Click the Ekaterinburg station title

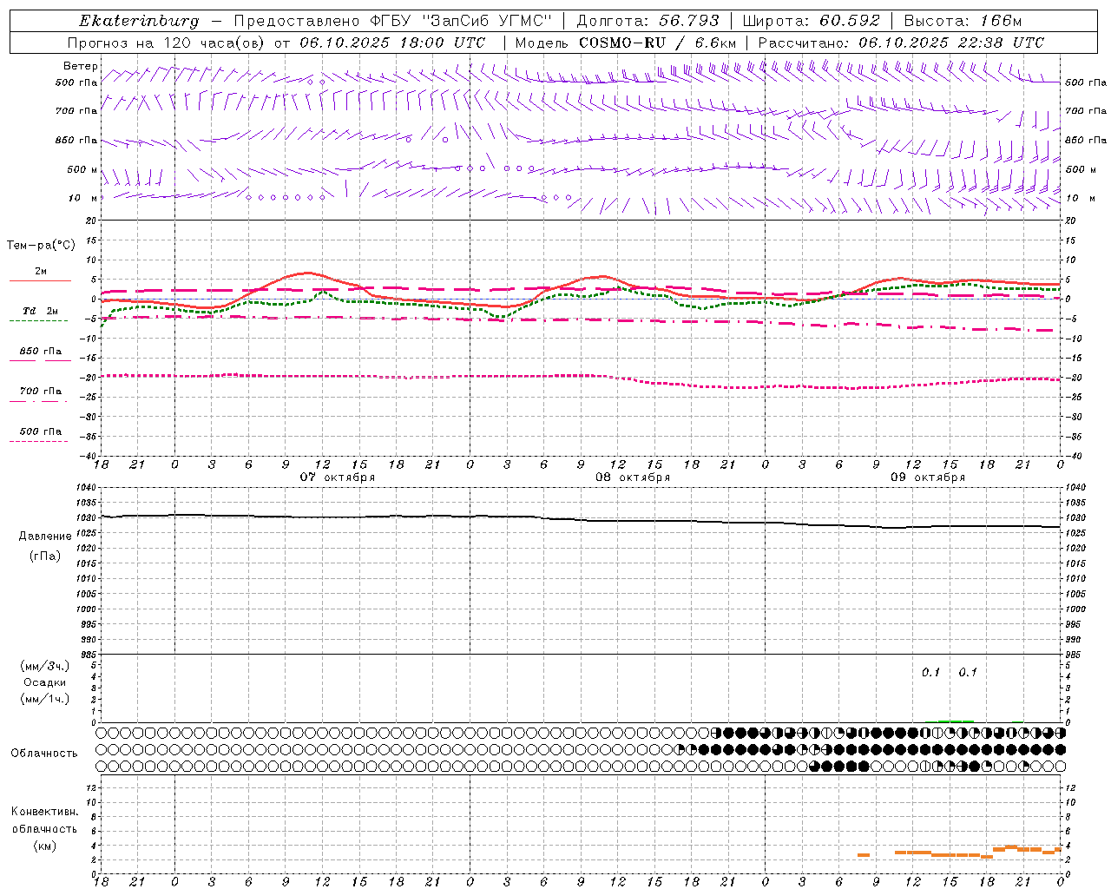(x=139, y=21)
